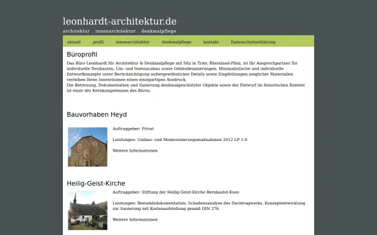Viewport: 377px width, 235px height.
Task: Click the Bauvorhaben Heyd house photo
Action: tap(88, 147)
